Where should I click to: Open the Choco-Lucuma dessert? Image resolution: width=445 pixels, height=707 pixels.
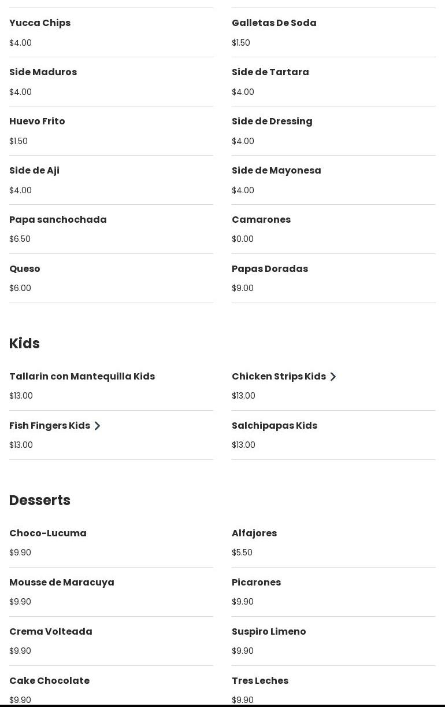click(48, 533)
